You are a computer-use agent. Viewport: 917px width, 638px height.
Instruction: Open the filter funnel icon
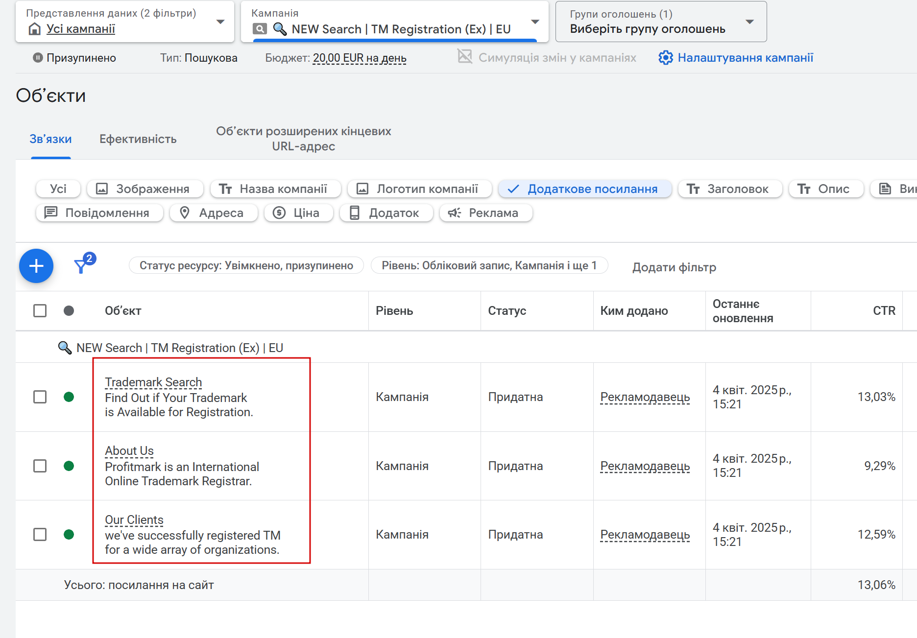(x=81, y=266)
